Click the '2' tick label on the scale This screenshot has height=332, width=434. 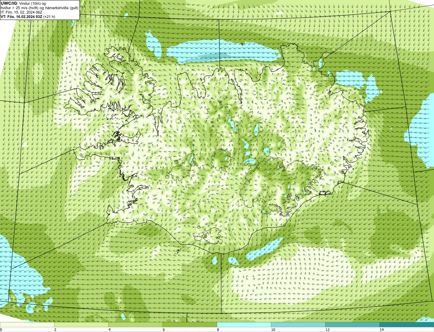[x=55, y=330]
